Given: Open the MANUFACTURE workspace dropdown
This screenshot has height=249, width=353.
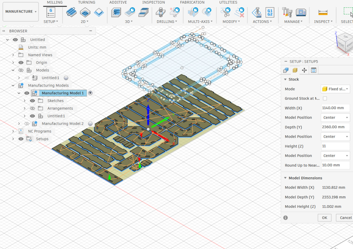Looking at the screenshot, I should tap(21, 12).
